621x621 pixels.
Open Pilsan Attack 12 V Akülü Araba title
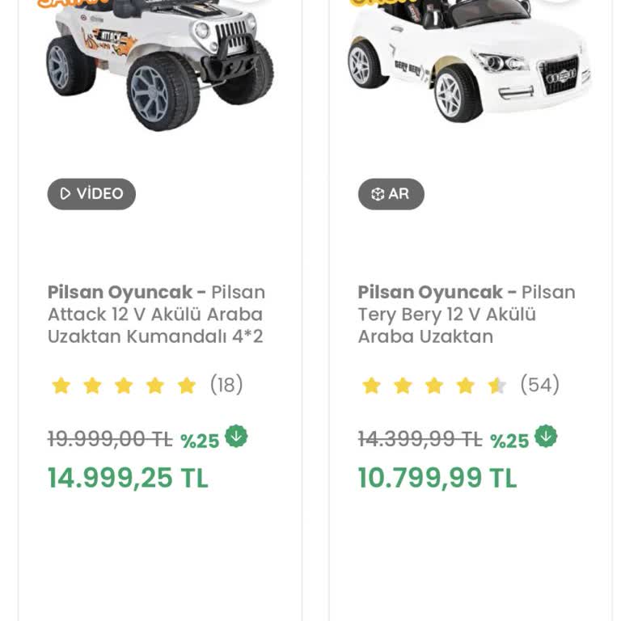[x=156, y=315]
